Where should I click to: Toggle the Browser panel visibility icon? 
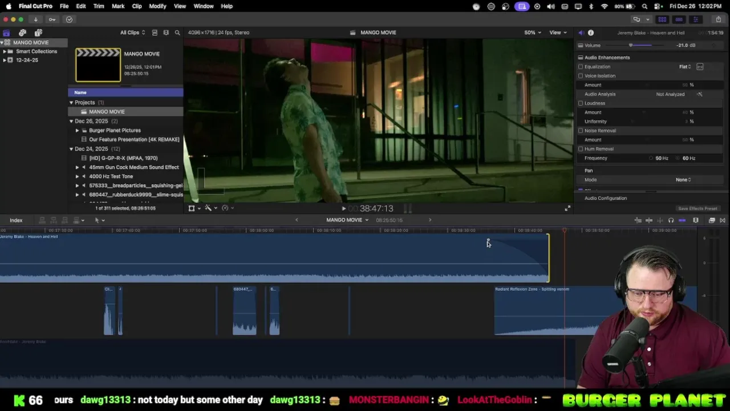662,19
